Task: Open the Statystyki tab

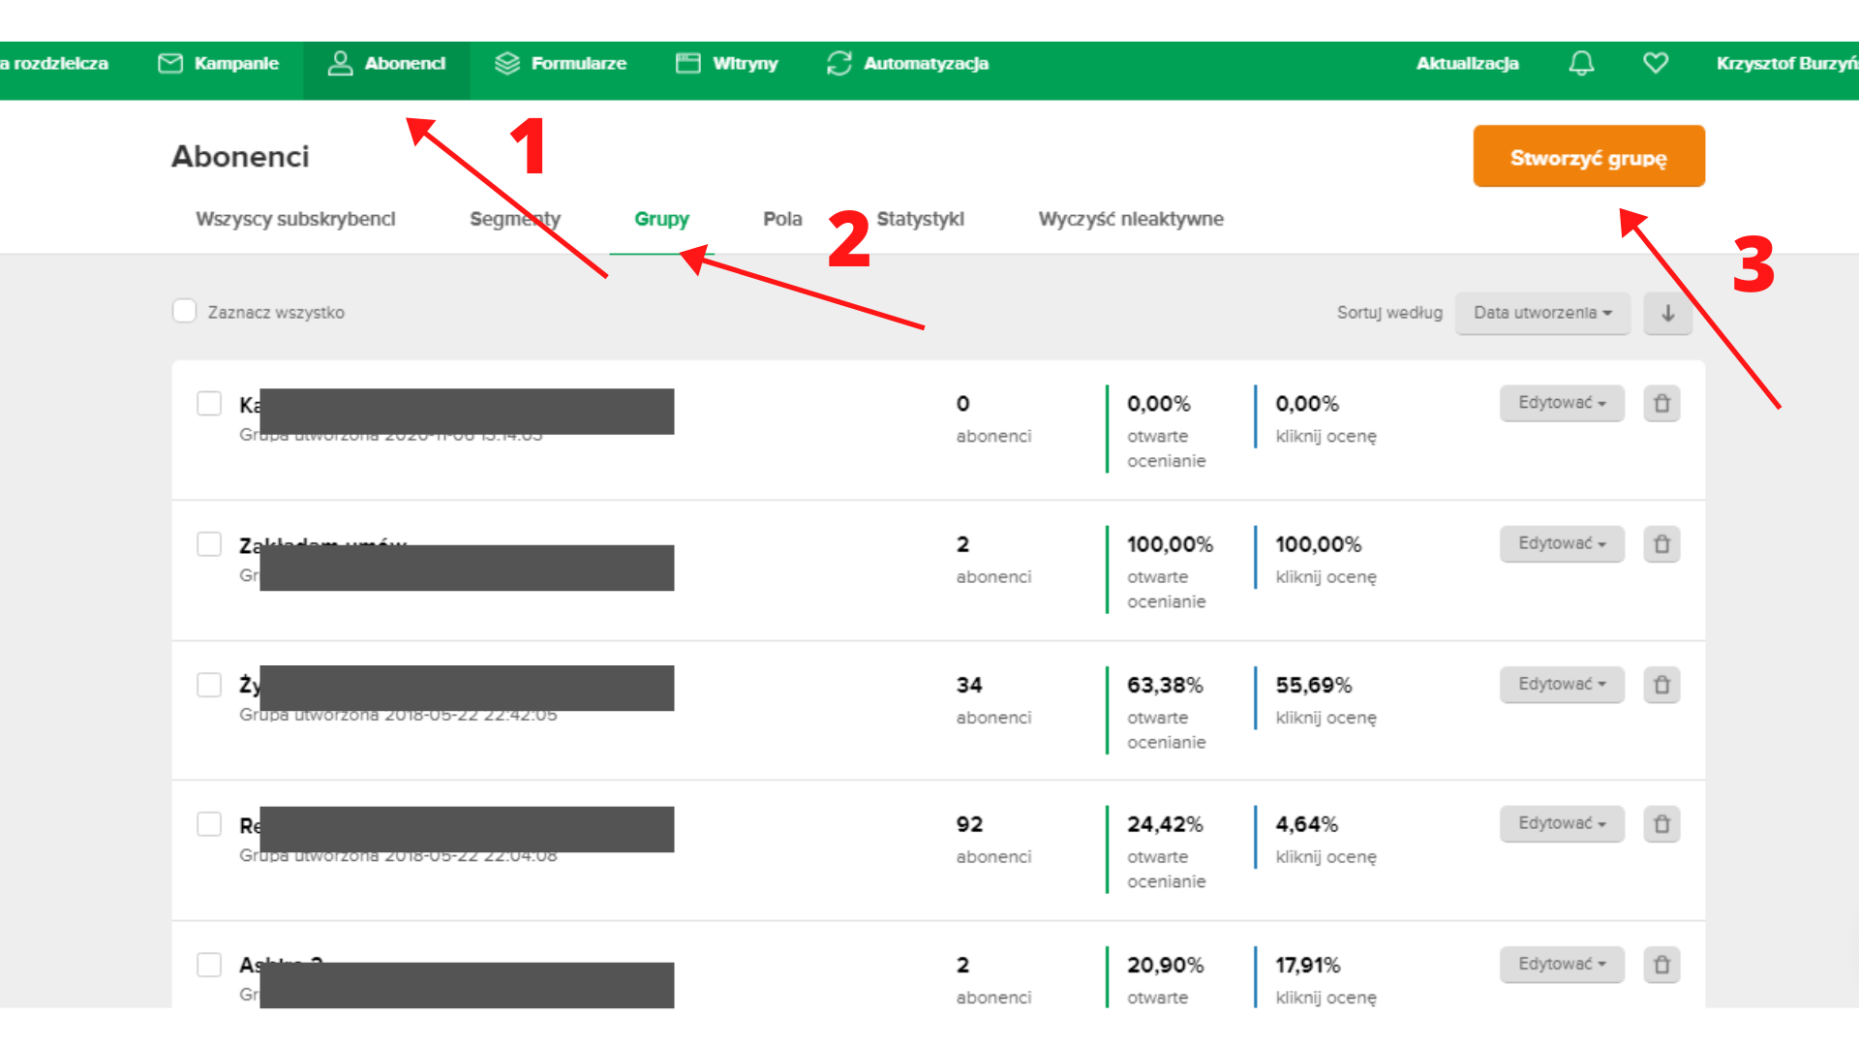Action: [920, 219]
